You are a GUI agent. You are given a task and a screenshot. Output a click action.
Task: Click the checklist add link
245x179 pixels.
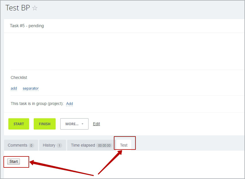point(14,88)
